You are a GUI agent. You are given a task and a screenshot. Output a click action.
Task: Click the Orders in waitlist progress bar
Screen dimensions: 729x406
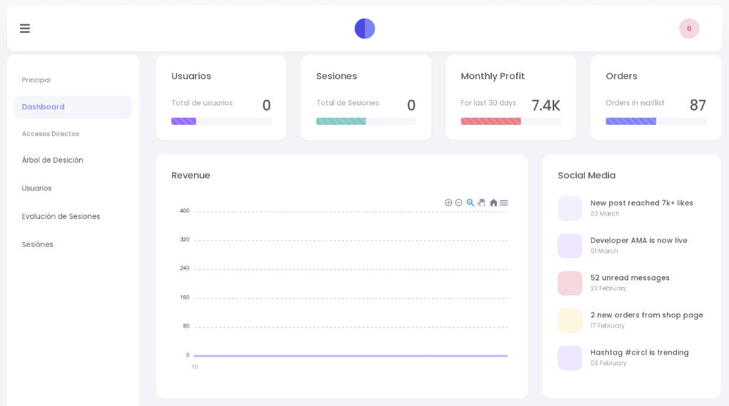click(655, 121)
